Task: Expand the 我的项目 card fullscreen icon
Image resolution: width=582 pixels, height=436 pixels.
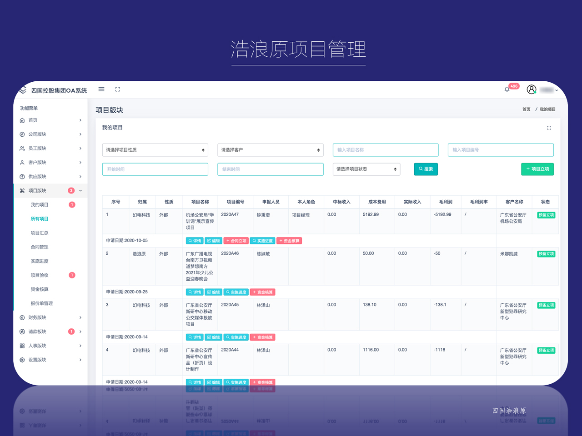Action: [549, 128]
